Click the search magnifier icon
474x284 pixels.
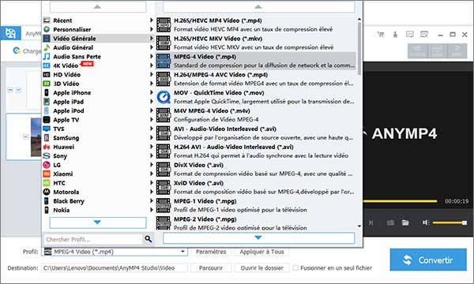coord(149,239)
